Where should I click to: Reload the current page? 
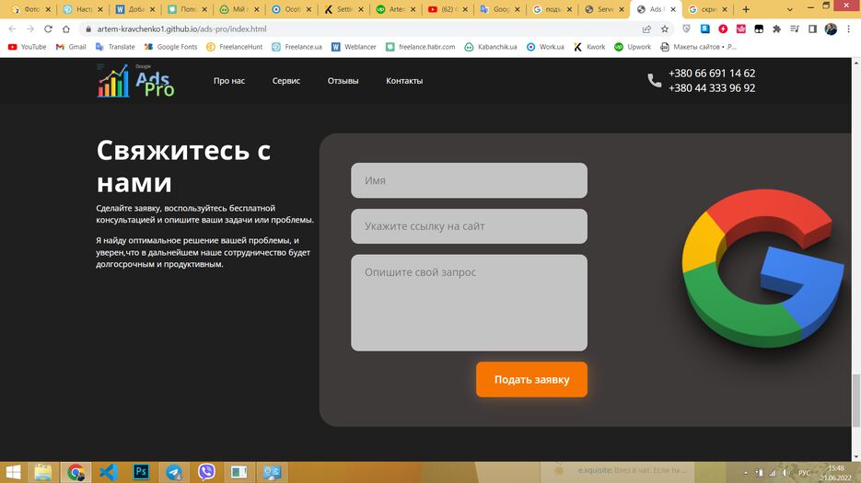pos(48,29)
